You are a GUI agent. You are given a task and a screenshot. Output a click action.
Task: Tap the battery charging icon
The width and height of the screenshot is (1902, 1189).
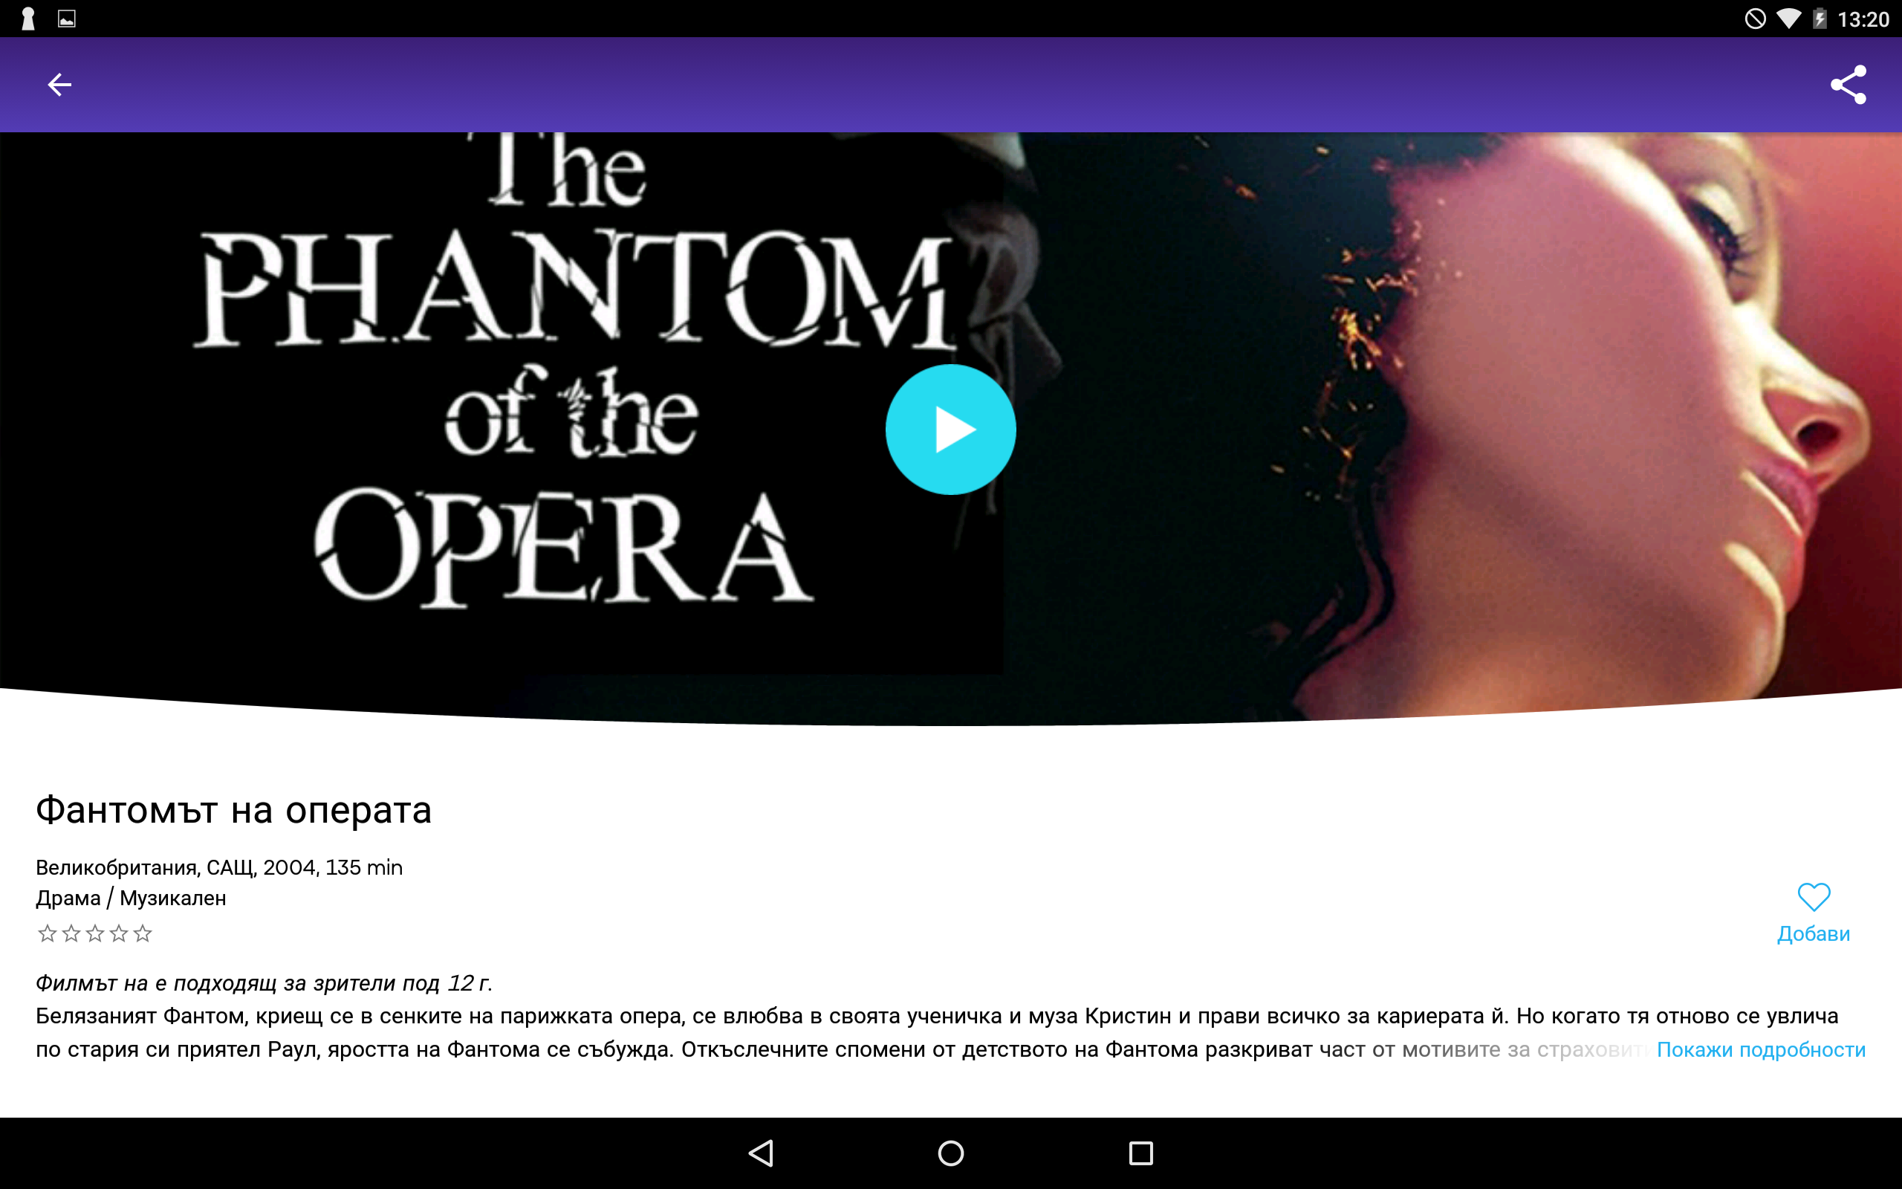click(x=1819, y=18)
